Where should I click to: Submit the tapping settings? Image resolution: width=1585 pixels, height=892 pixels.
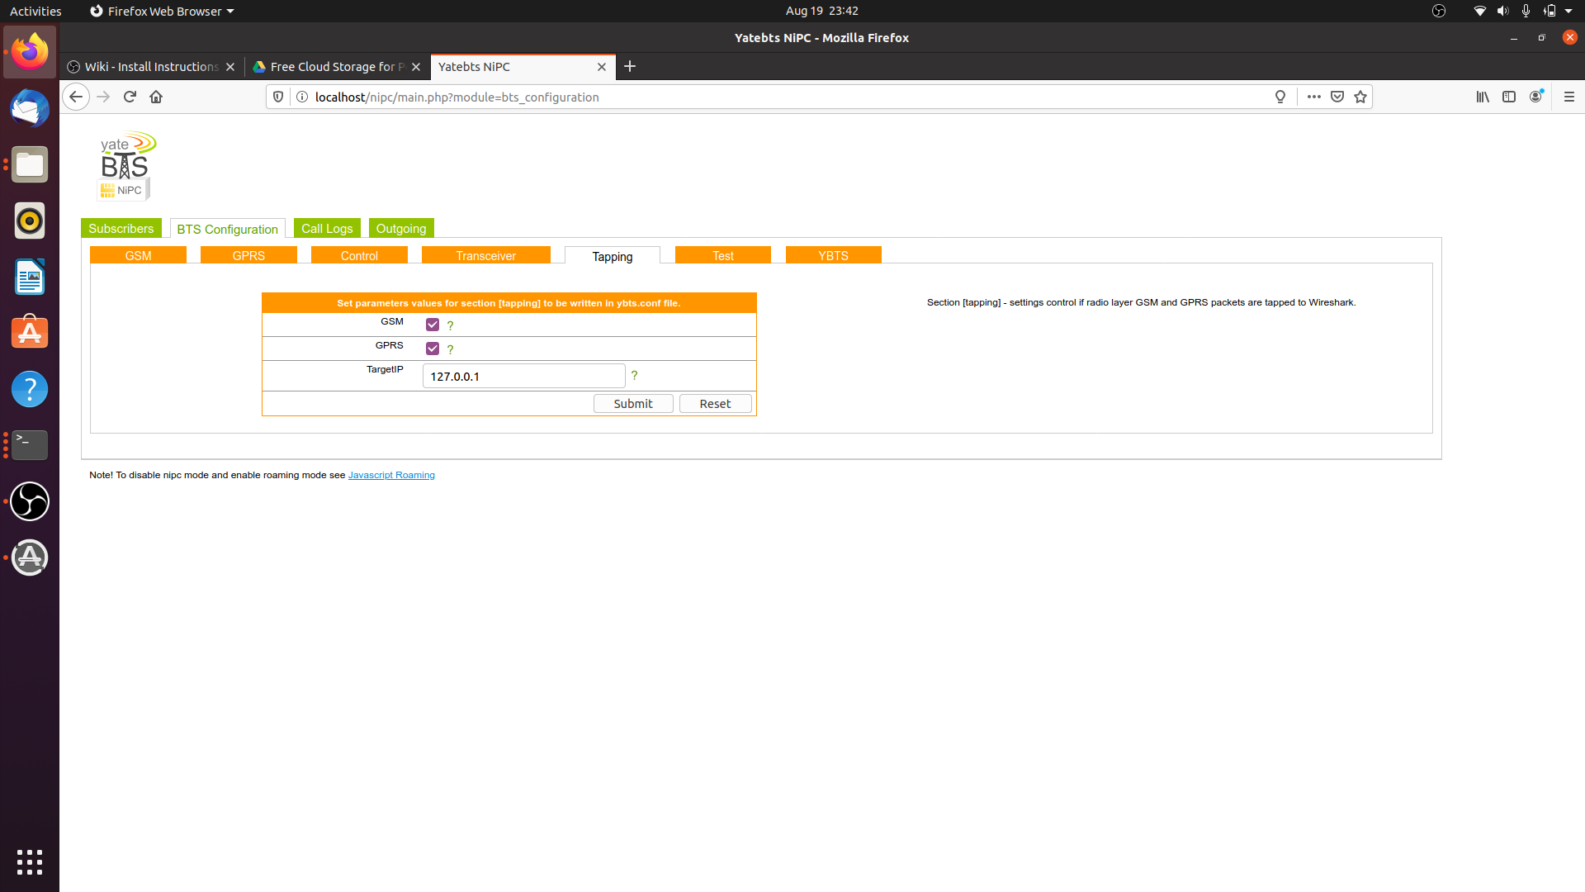click(x=632, y=404)
